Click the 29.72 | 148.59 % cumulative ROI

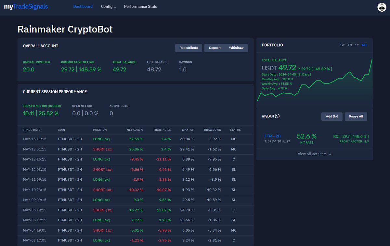pyautogui.click(x=81, y=70)
